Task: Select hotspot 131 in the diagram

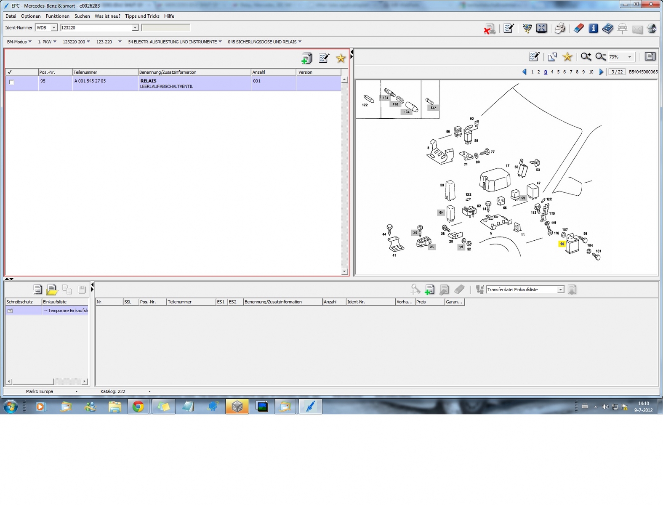Action: (385, 98)
